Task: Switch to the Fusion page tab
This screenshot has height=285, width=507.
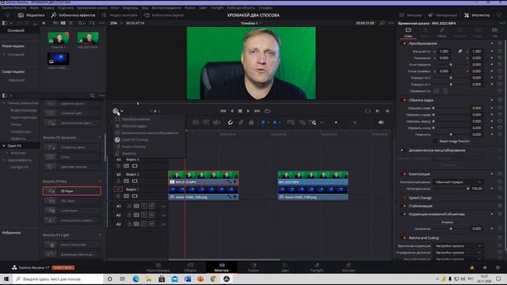Action: click(253, 268)
